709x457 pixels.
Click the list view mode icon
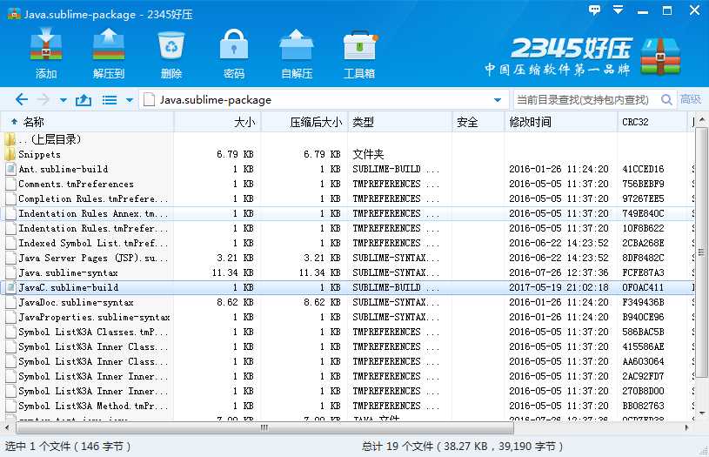(110, 100)
